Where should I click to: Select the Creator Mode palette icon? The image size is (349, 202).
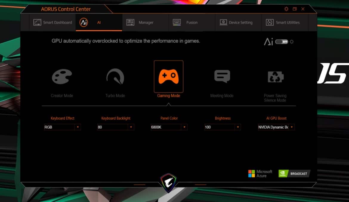[62, 77]
